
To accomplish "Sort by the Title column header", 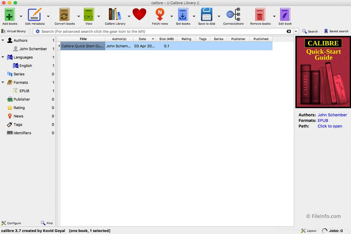I will click(x=83, y=39).
